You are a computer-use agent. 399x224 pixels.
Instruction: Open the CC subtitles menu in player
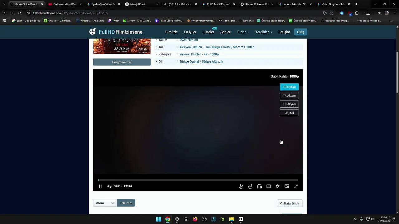coord(268,186)
